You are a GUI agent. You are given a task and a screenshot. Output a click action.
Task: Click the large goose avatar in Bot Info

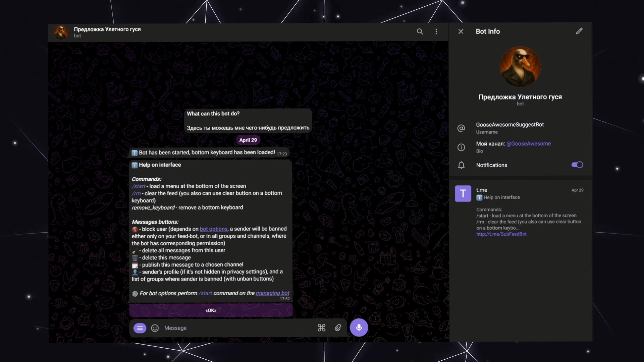click(x=520, y=67)
